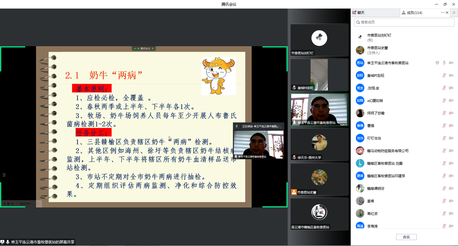Screen dimensions: 458x246
Task: Click muted mic icon for 曹强
Action: [x=444, y=126]
